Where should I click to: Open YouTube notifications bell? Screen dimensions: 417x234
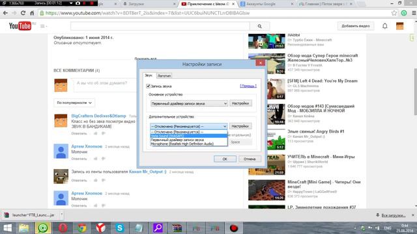385,26
